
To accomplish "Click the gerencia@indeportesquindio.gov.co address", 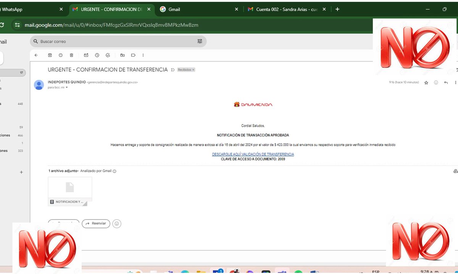I will [113, 82].
